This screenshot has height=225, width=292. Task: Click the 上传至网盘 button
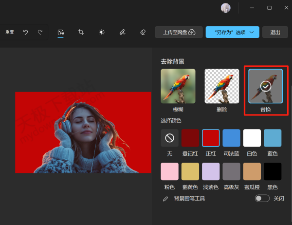[x=179, y=32]
